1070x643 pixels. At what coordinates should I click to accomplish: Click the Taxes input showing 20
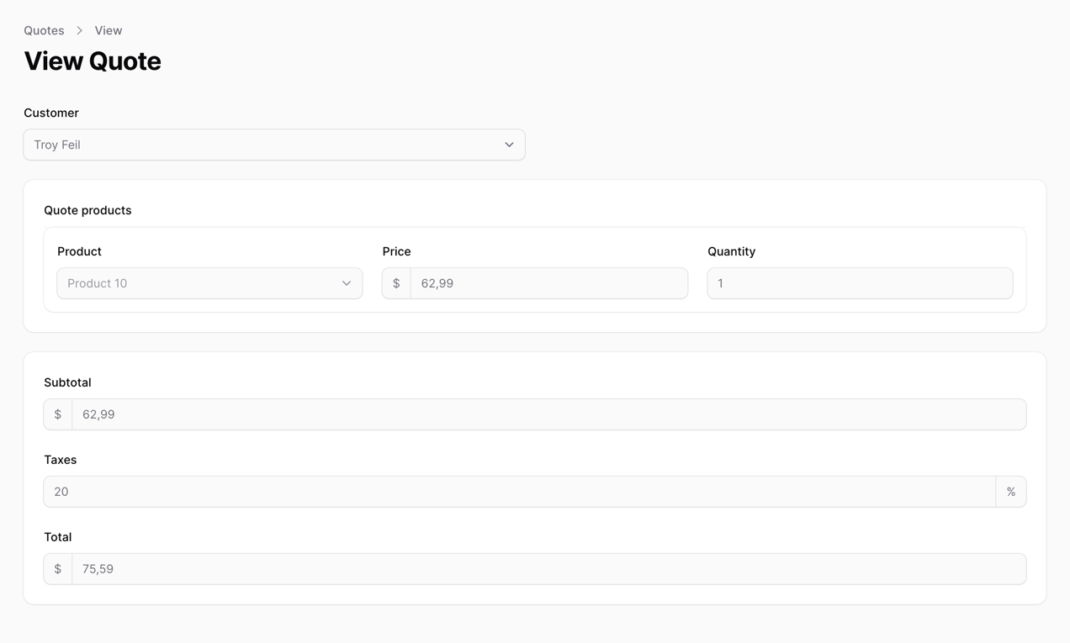click(x=519, y=492)
